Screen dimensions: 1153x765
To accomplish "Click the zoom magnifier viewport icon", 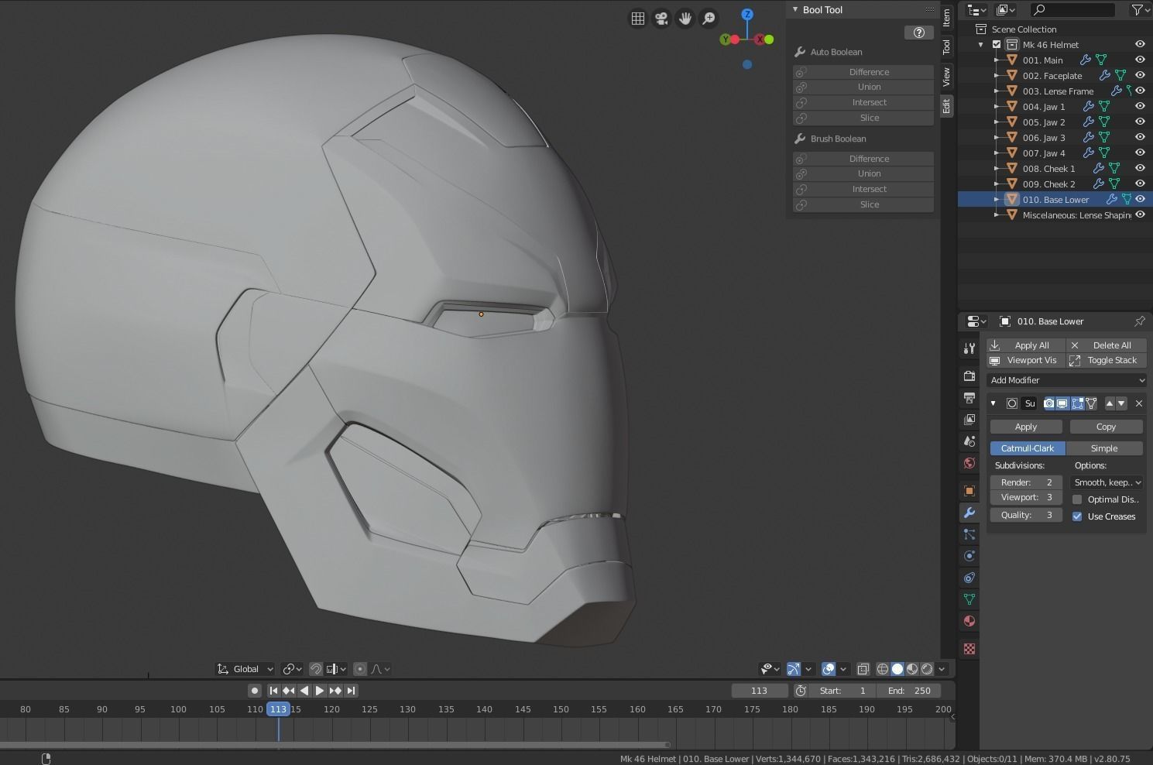I will [x=709, y=19].
